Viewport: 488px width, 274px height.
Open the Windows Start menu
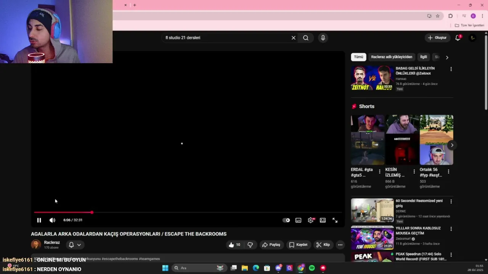165,268
